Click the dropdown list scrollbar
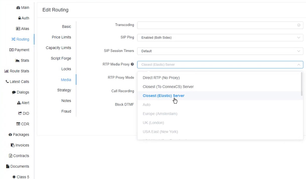This screenshot has width=306, height=179. (301, 84)
